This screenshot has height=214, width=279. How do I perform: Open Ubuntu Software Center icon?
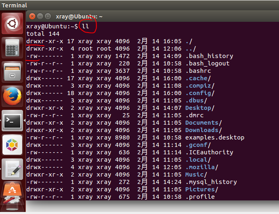12,189
